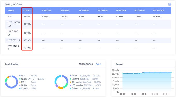The image size is (176, 97).
Task: Open the Total Staking Detail link
Action: [x=98, y=64]
